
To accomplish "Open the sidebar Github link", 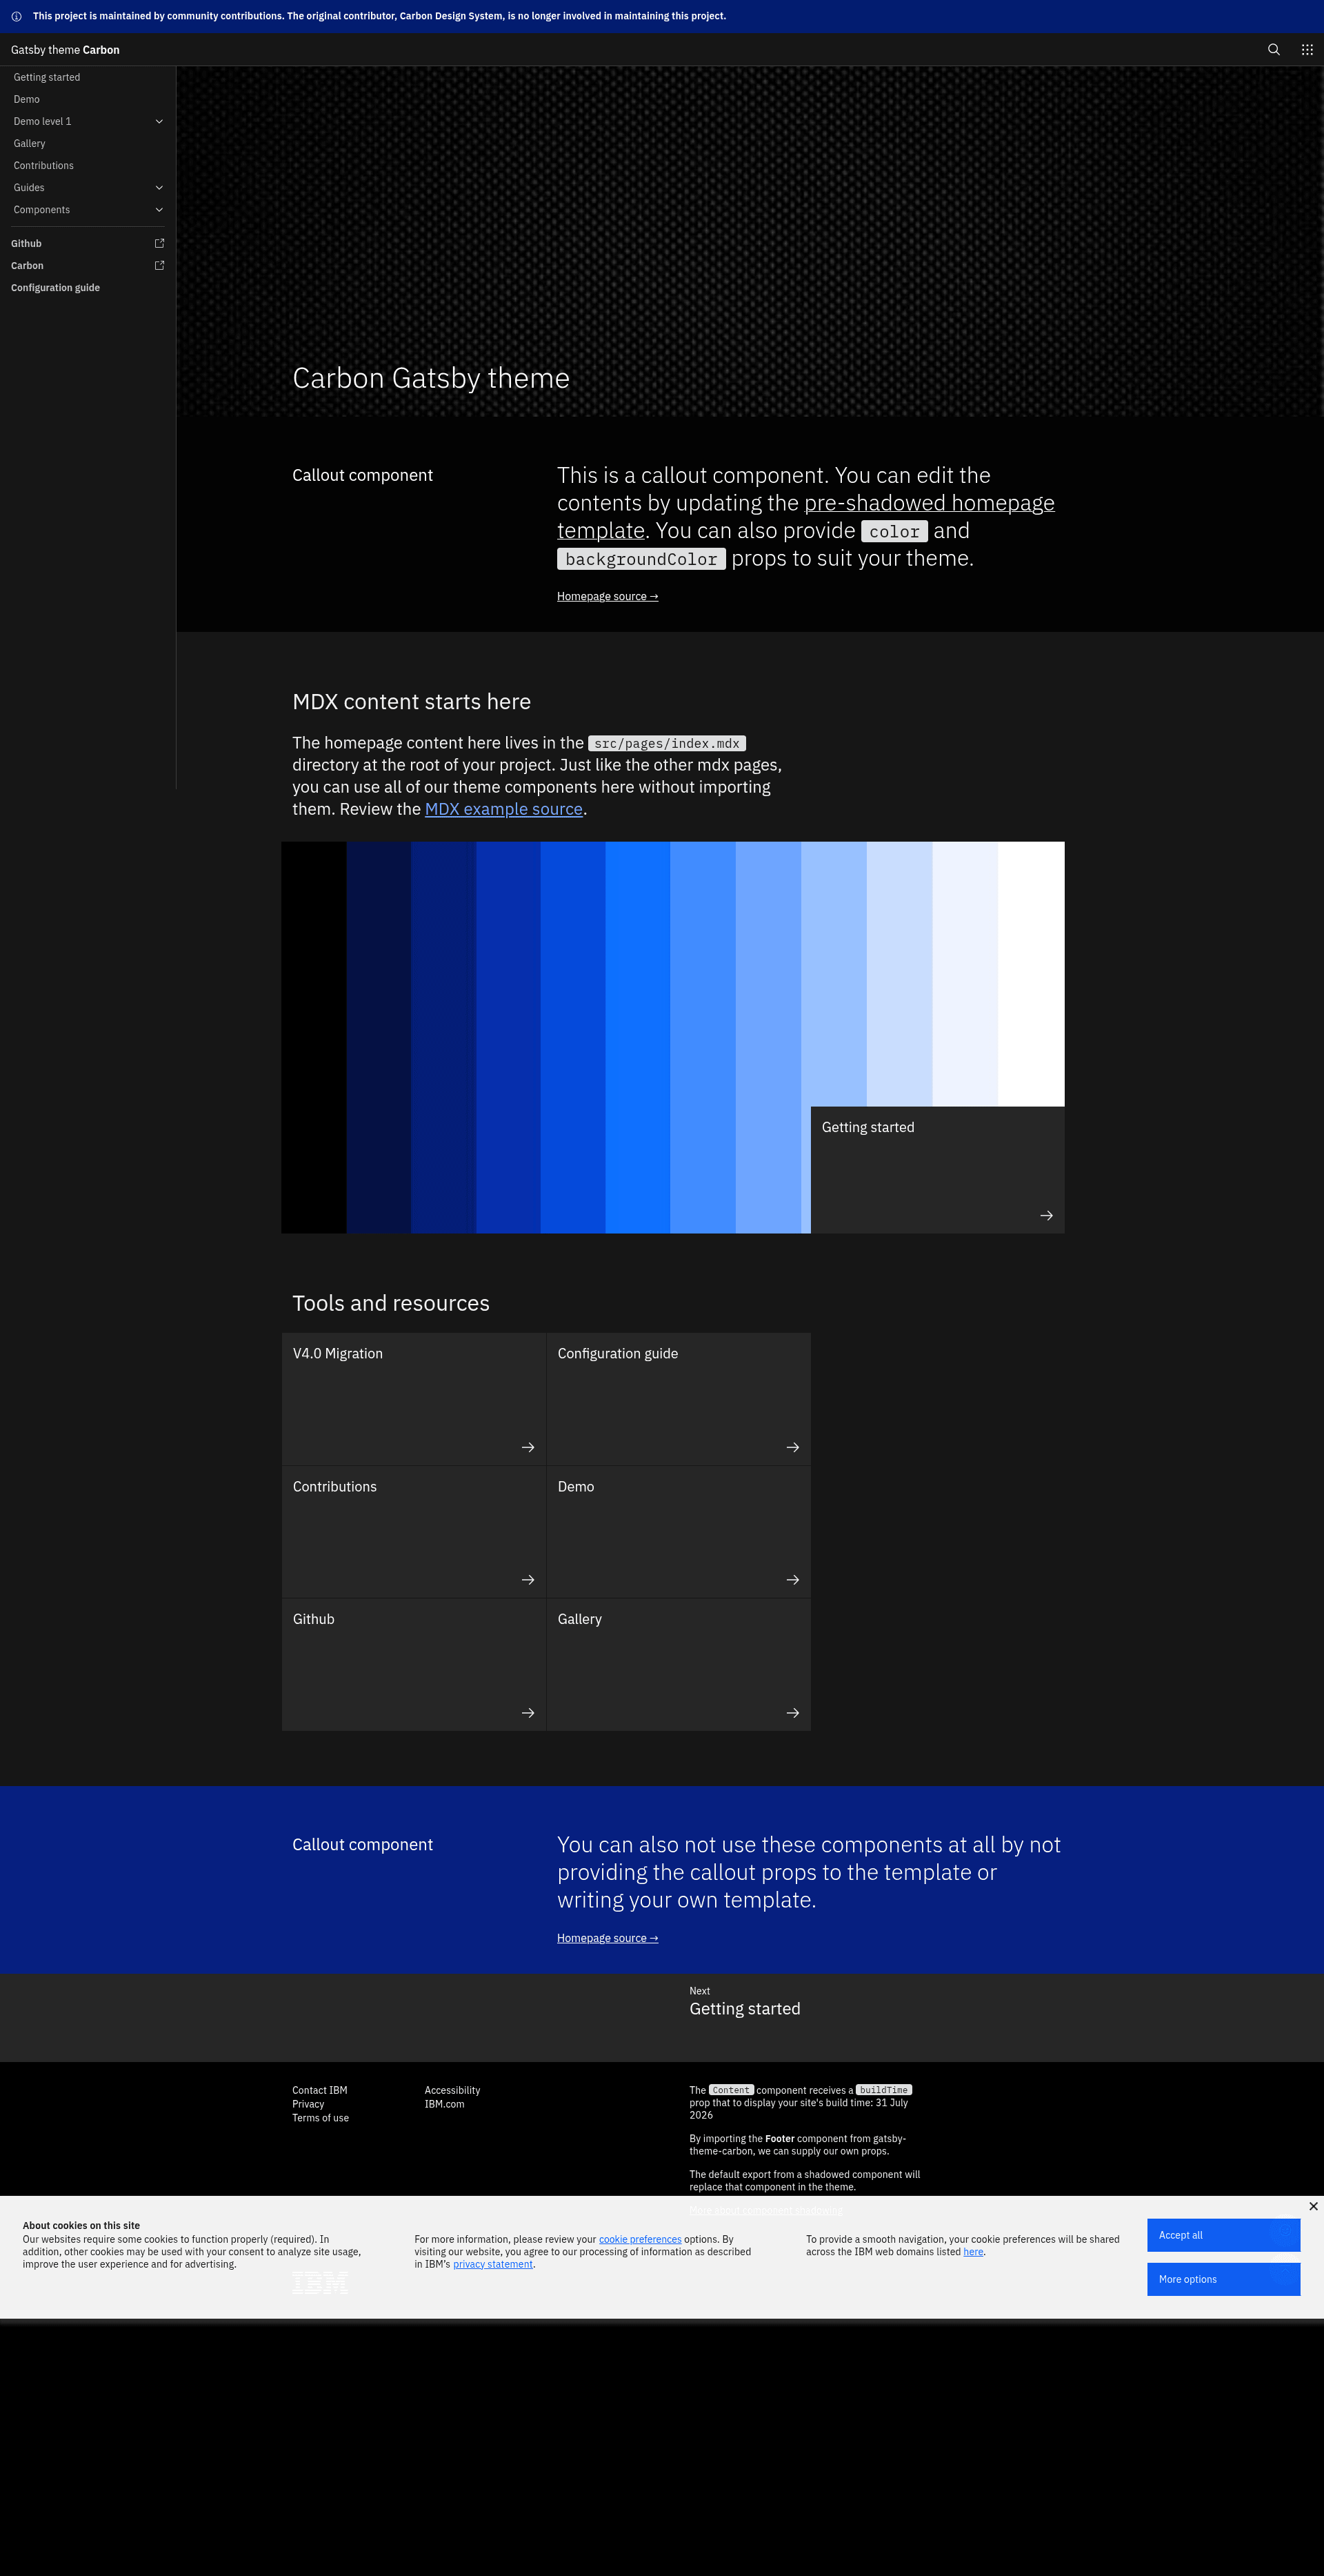I will (x=88, y=243).
